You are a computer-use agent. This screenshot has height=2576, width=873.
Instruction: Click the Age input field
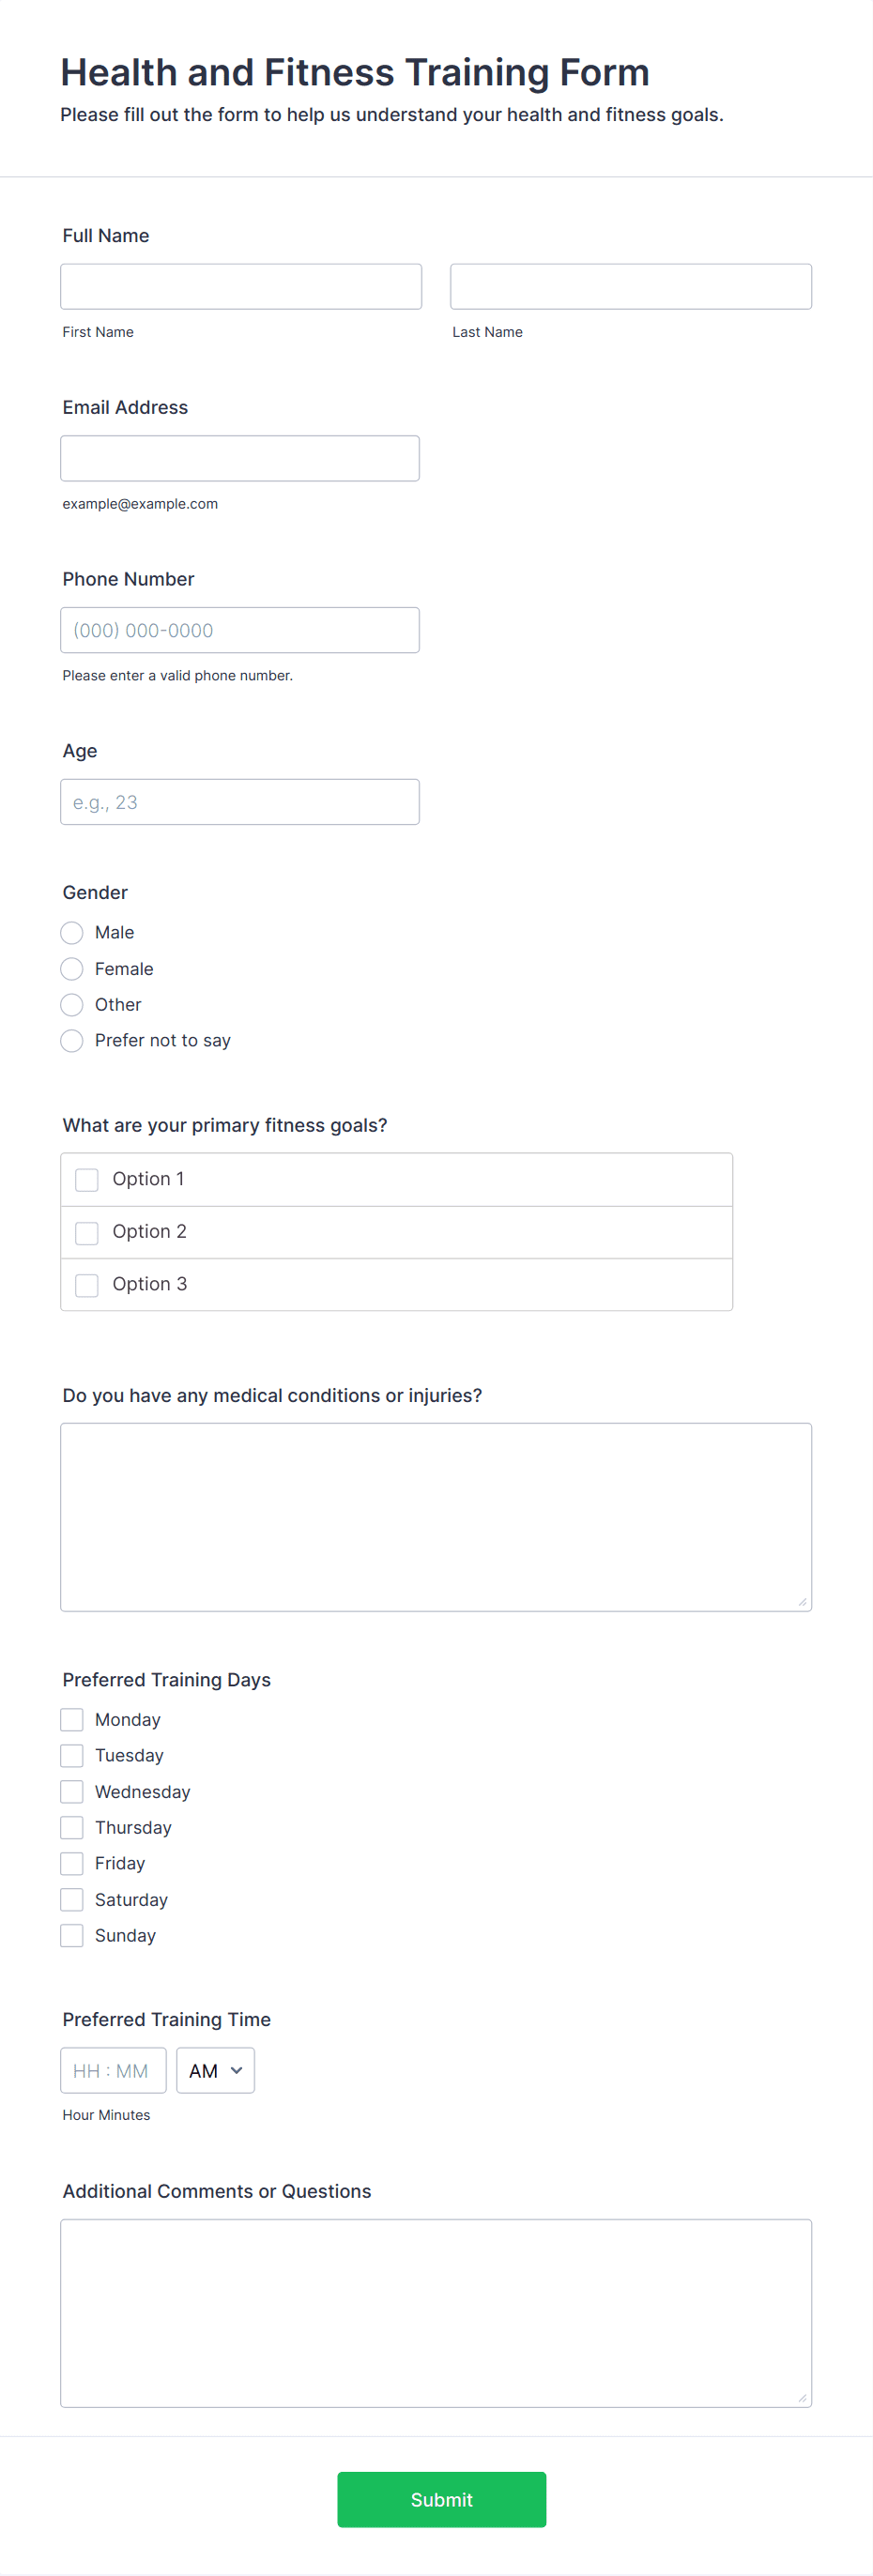(240, 801)
